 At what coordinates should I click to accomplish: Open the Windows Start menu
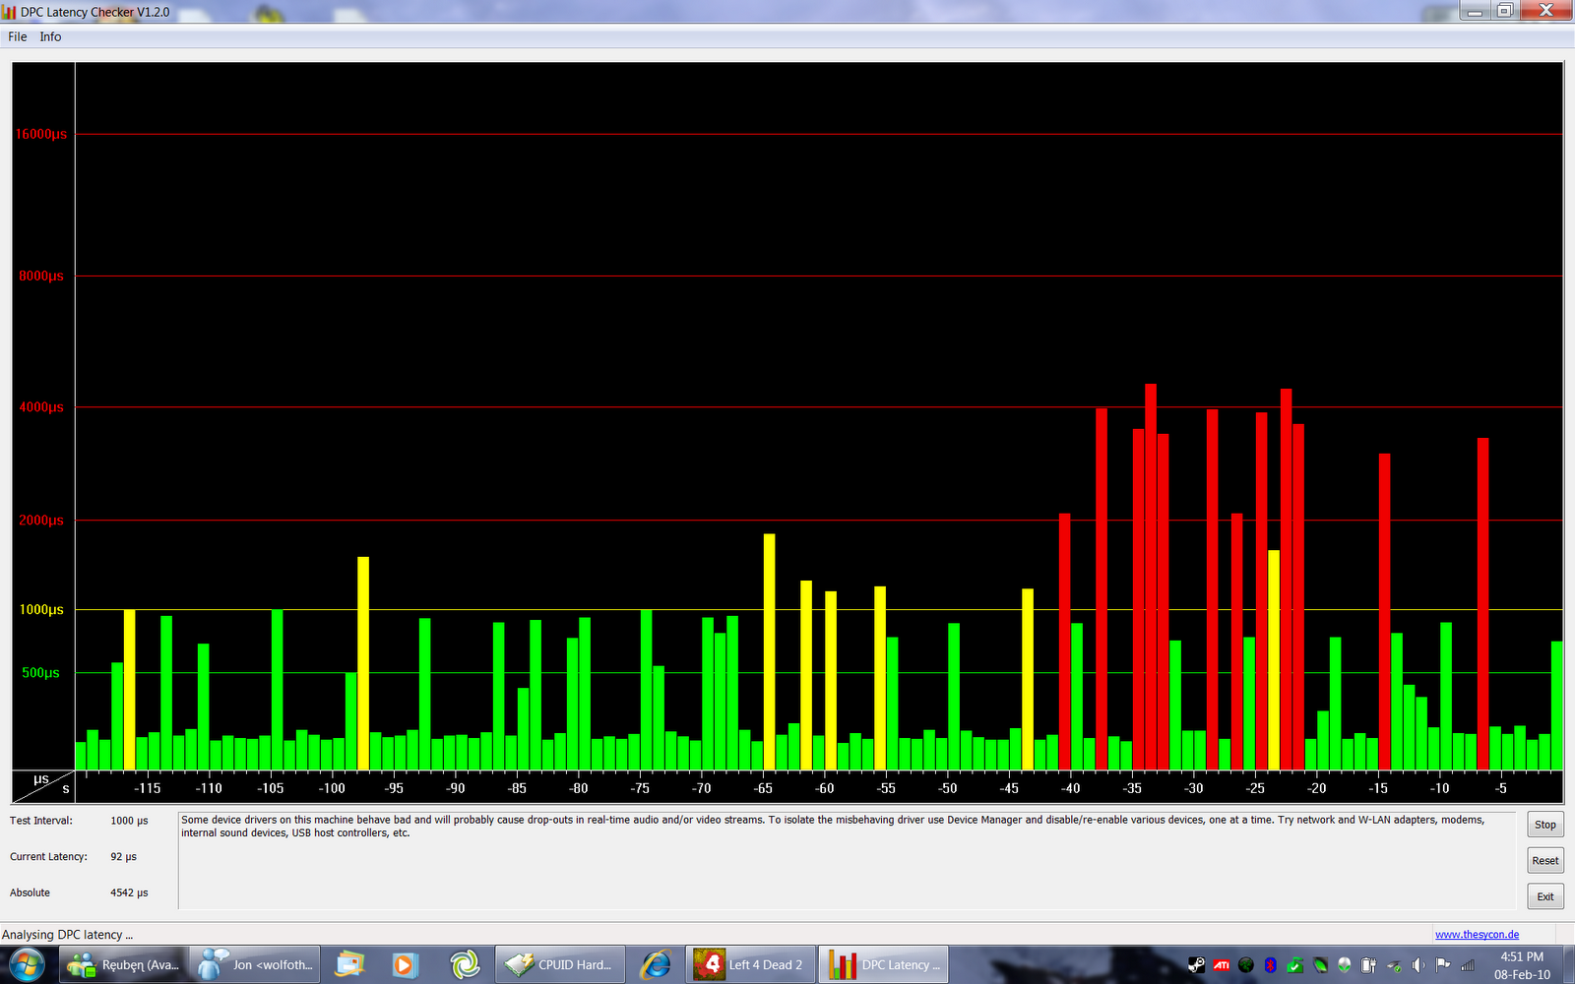tap(26, 965)
